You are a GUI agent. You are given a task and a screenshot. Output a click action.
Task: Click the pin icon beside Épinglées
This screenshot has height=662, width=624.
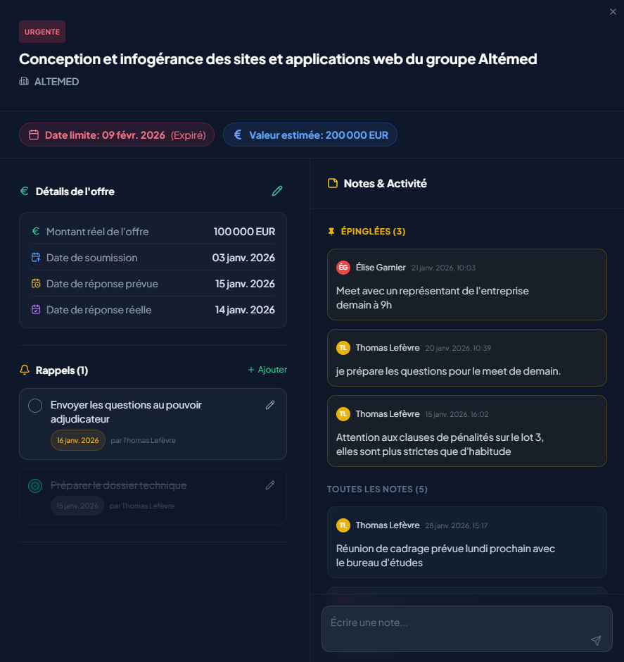[331, 231]
